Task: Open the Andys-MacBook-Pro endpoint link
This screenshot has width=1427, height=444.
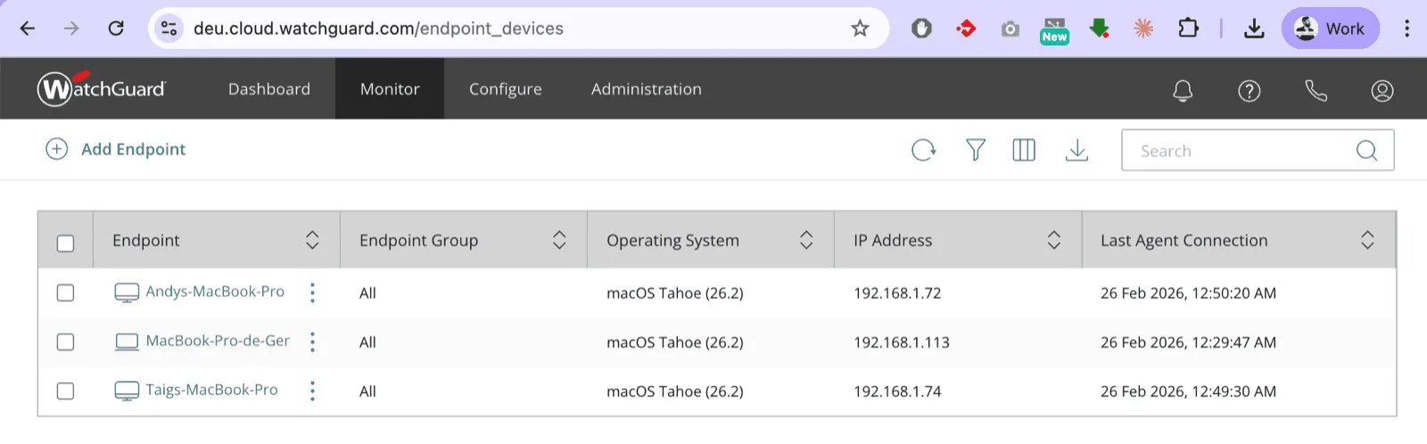Action: (x=215, y=292)
